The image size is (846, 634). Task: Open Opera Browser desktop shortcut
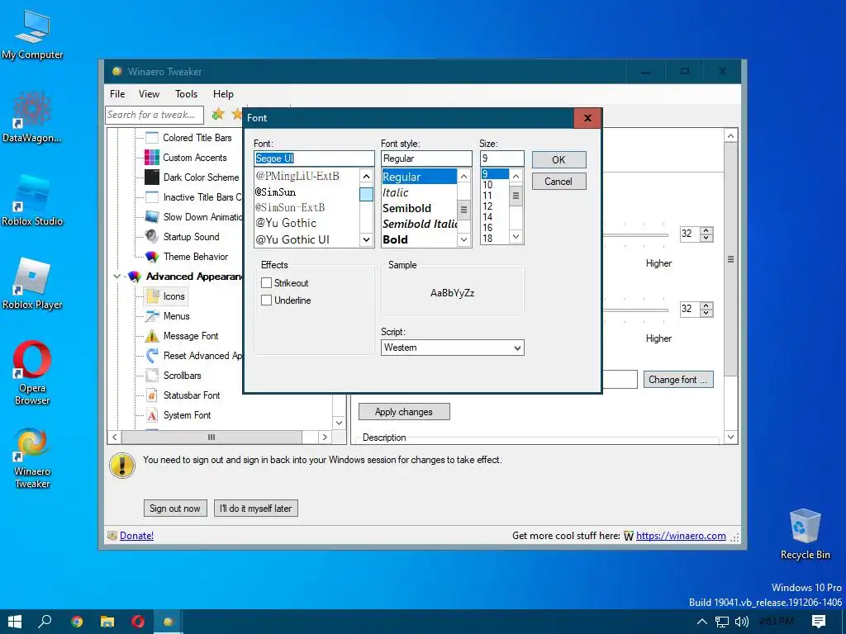(x=32, y=372)
